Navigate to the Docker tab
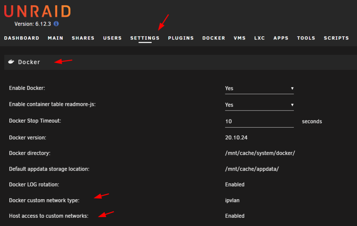The width and height of the screenshot is (357, 226). point(214,38)
